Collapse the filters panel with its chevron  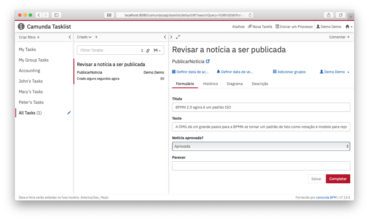pos(70,37)
